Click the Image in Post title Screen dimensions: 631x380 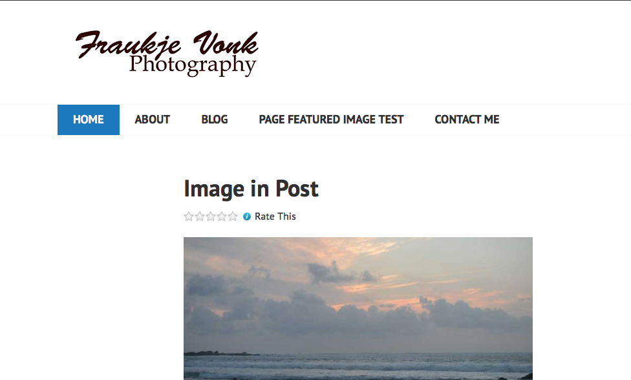point(251,189)
